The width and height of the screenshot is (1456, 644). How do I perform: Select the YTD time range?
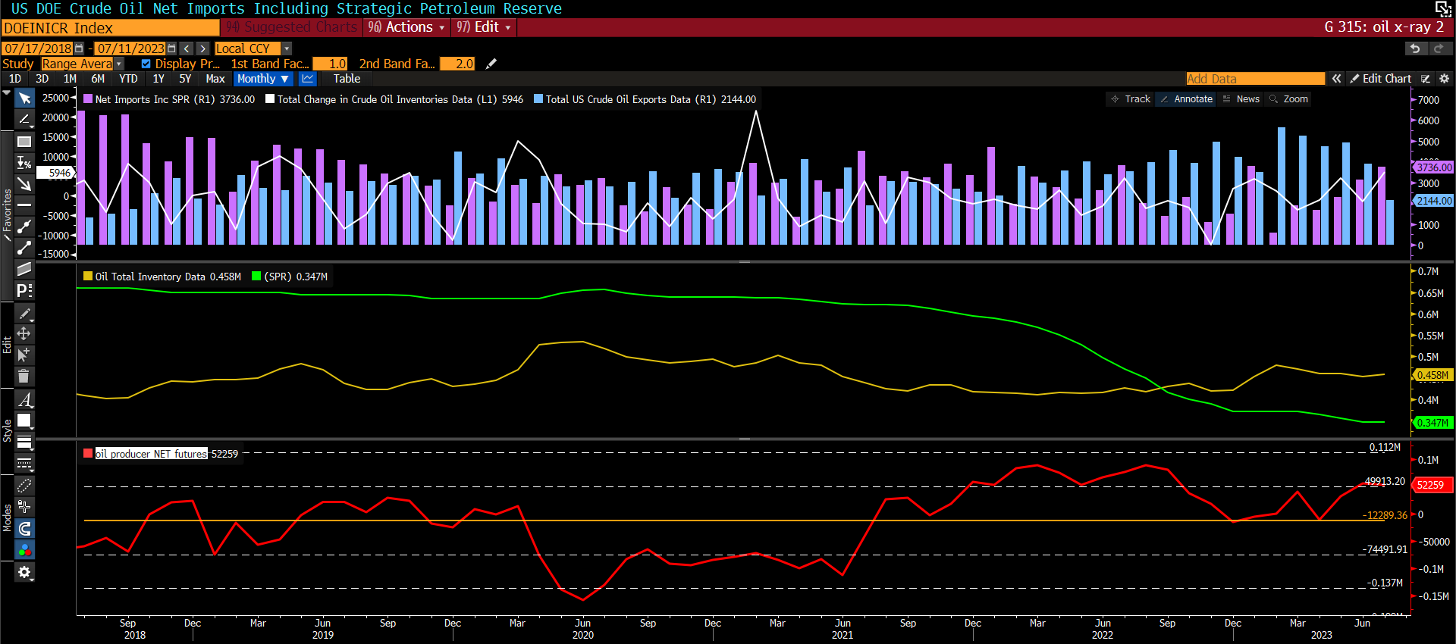(128, 79)
